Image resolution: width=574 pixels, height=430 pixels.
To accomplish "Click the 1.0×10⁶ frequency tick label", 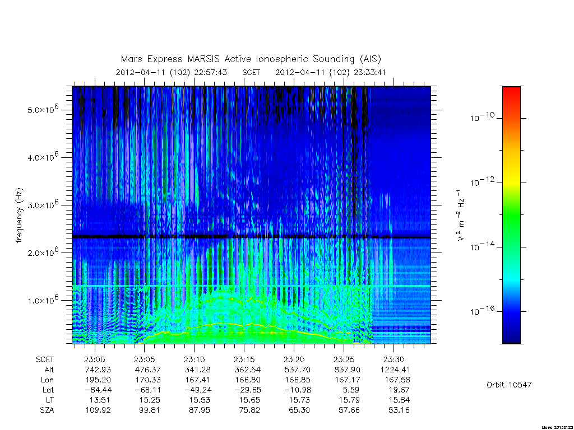I will coord(43,300).
